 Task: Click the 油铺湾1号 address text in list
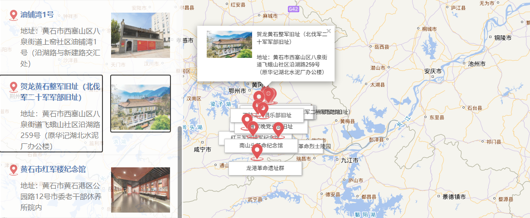click(x=60, y=47)
